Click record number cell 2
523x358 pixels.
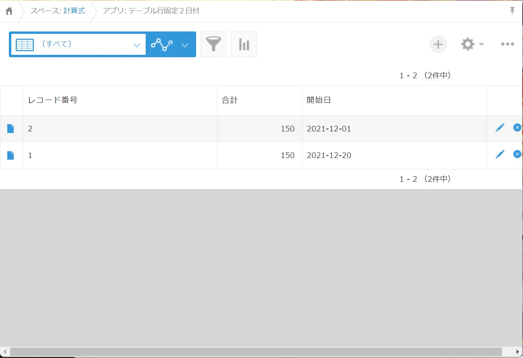120,129
